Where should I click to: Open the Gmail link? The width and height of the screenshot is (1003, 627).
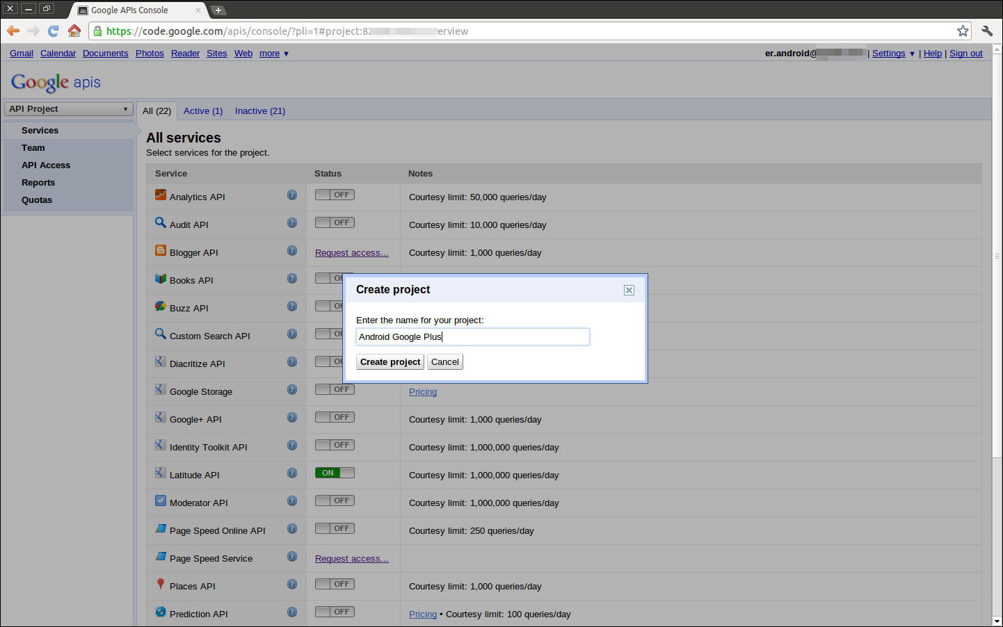(x=22, y=54)
